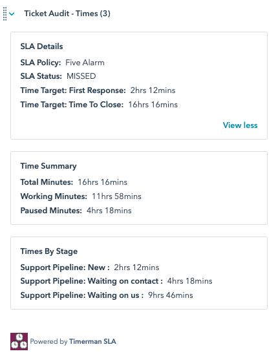Screen dimensions: 276x358
Task: Click the drag handle dots icon
Action: [x=5, y=14]
